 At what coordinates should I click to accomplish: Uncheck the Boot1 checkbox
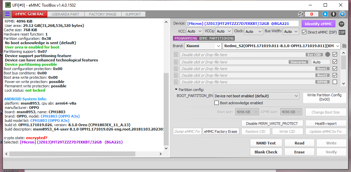[x=335, y=68]
